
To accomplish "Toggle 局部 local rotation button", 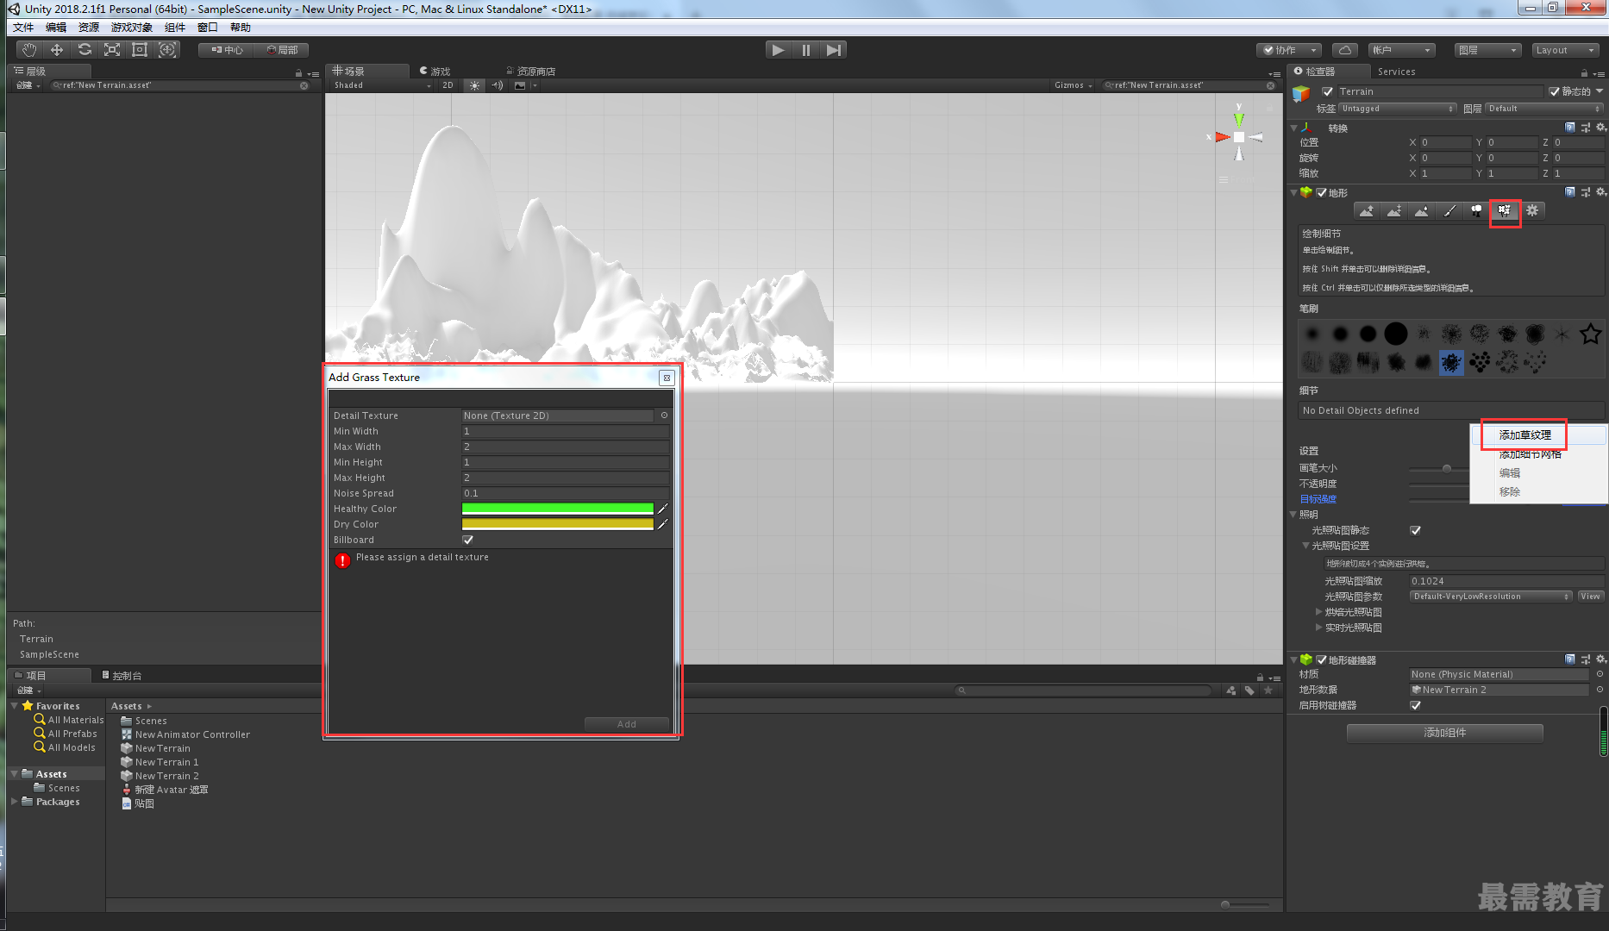I will pyautogui.click(x=282, y=50).
